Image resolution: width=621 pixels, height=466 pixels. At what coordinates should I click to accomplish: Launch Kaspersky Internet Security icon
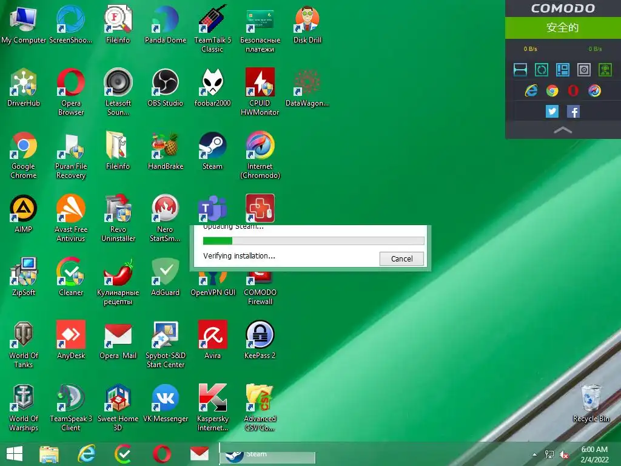212,407
